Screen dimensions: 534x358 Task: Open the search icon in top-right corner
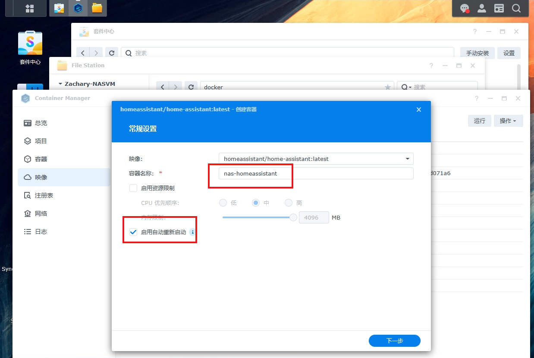(516, 8)
